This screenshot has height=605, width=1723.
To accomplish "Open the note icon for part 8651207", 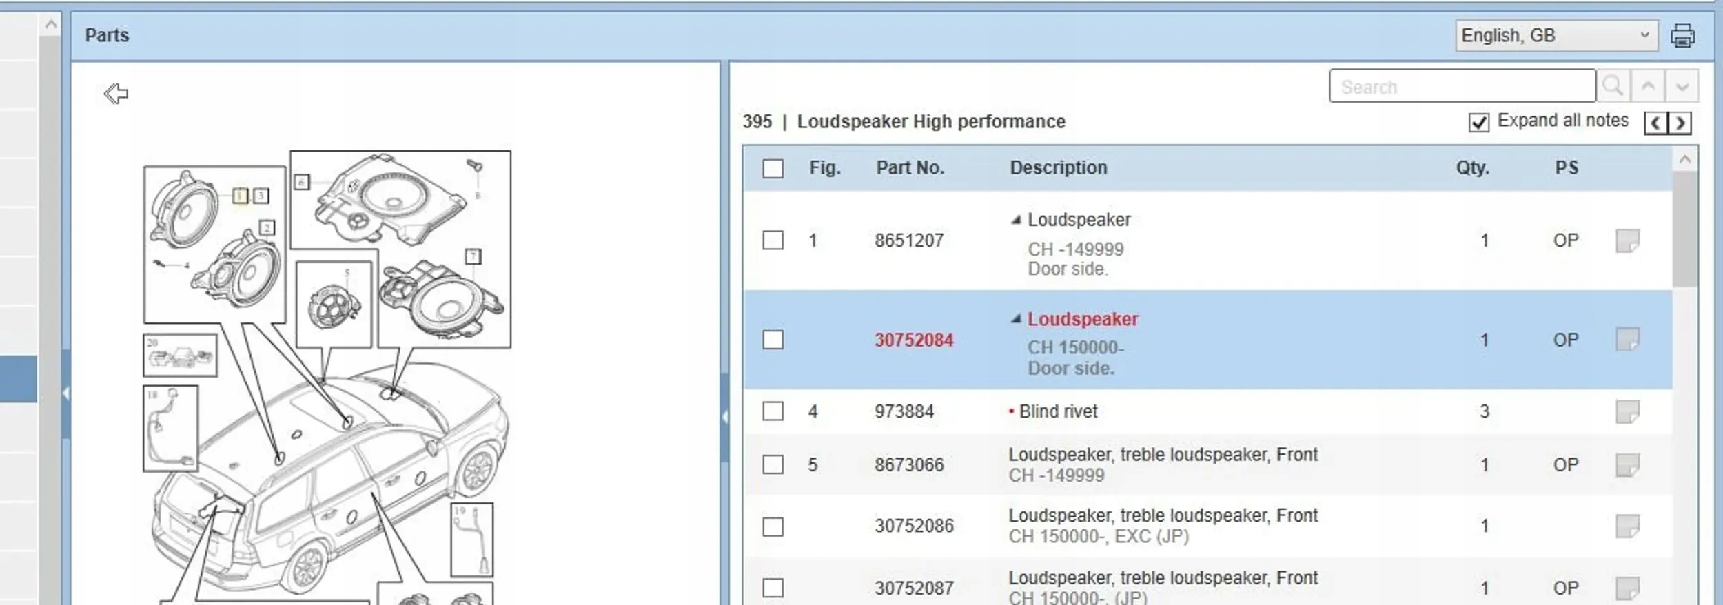I will [1627, 240].
